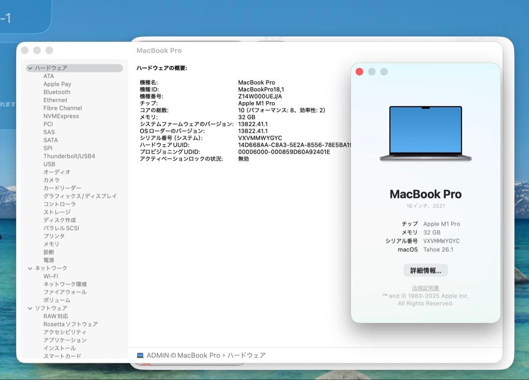Open the 法規証明書 link
Image resolution: width=529 pixels, height=380 pixels.
[x=426, y=288]
